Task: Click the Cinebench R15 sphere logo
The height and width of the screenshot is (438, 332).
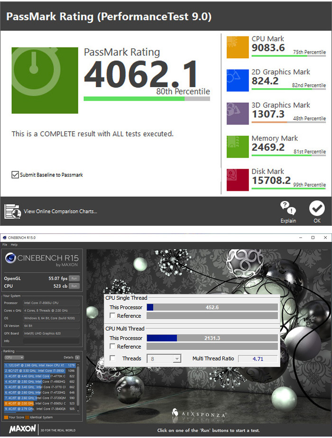Action: click(10, 258)
